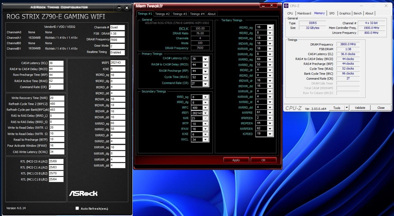Viewport: 394px width, 216px height.
Task: Select the Mainboard tab in CPU-Z
Action: point(304,13)
